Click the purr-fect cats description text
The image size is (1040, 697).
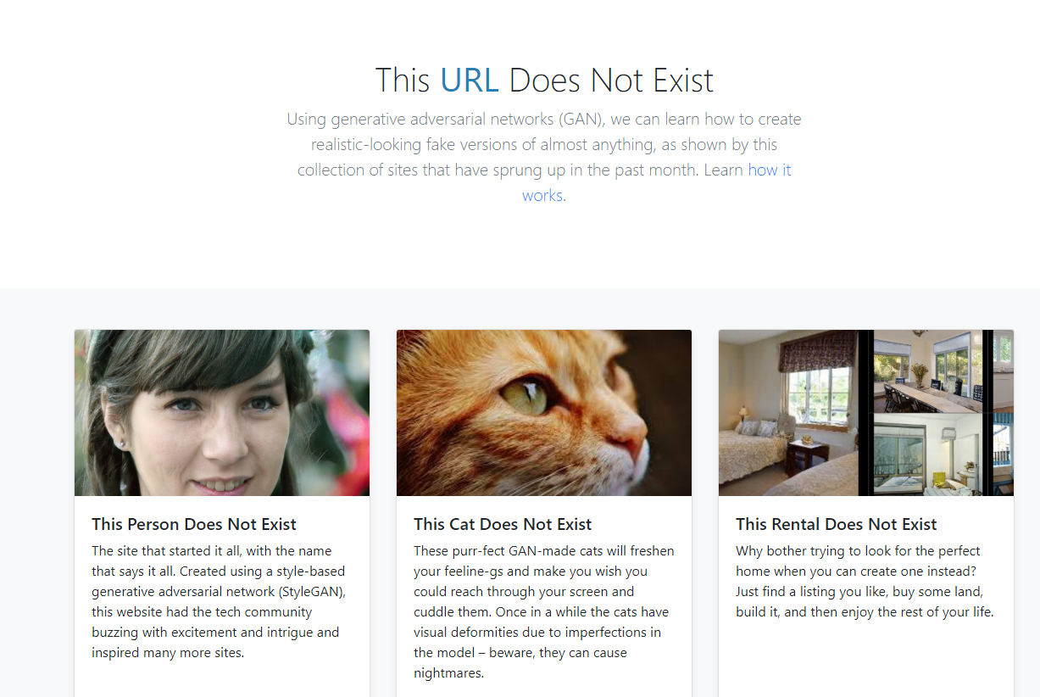(543, 611)
